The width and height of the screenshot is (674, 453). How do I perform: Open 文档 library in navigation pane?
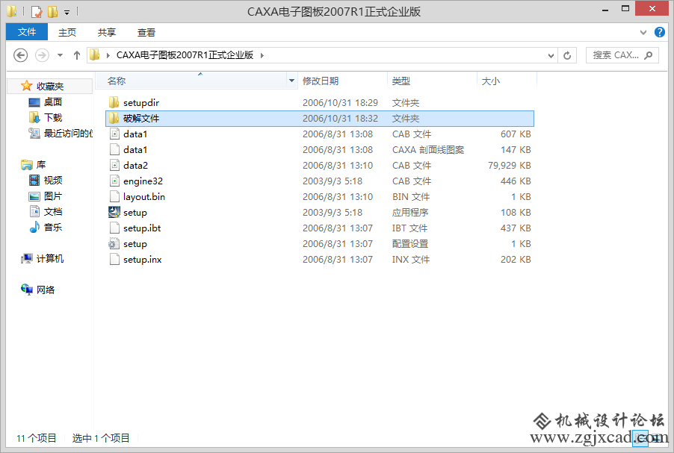point(53,211)
